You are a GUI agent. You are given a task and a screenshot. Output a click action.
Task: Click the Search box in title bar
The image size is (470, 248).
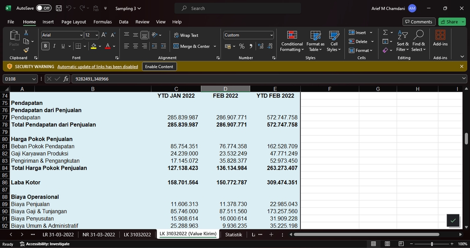click(238, 8)
